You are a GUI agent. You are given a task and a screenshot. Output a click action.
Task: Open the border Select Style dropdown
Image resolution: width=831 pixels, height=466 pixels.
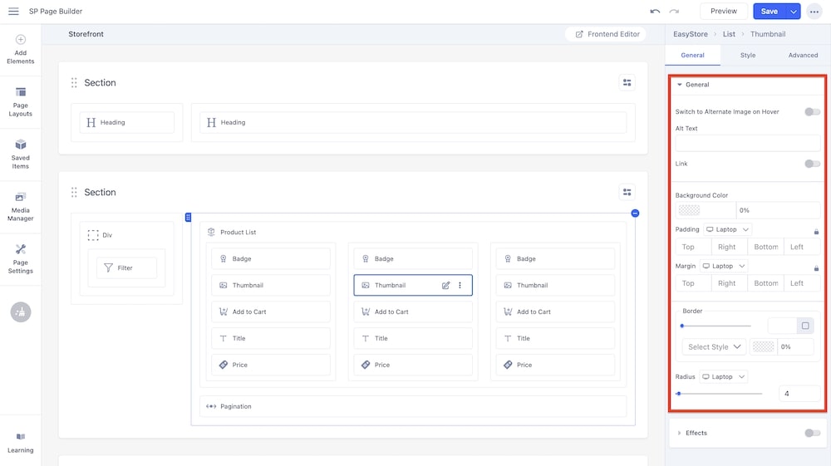point(715,347)
